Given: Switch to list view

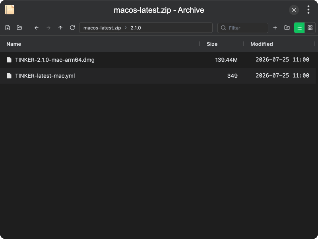Looking at the screenshot, I should (x=299, y=27).
